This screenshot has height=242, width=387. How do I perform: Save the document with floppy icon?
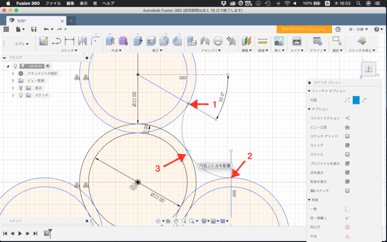[x=34, y=29]
